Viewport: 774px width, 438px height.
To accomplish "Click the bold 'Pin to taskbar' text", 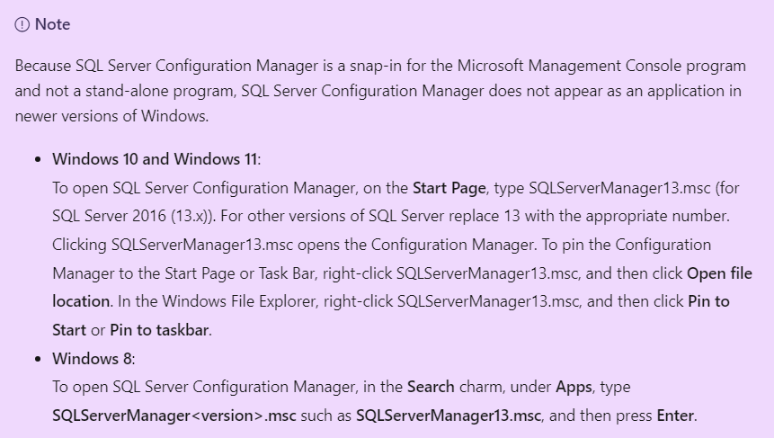I will pyautogui.click(x=159, y=330).
